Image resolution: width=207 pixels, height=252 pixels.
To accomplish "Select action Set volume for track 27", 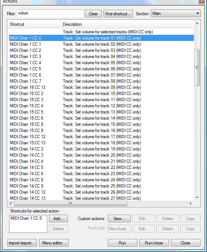I will click(101, 198).
